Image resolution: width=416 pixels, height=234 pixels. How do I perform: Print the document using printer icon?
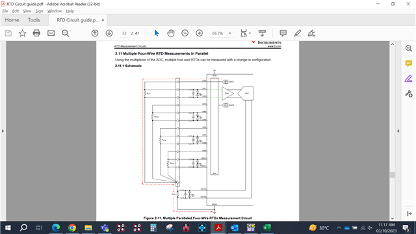coord(36,33)
